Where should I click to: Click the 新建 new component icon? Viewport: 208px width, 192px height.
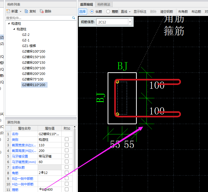8,11
